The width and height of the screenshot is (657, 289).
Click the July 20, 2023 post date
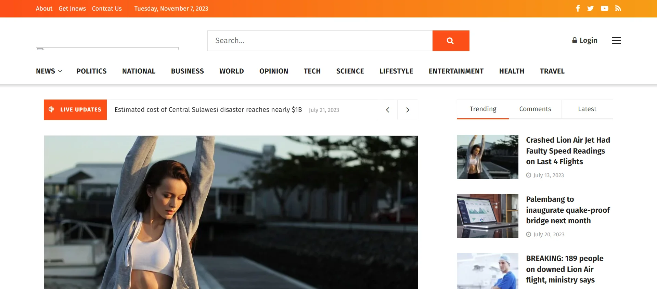tap(549, 234)
